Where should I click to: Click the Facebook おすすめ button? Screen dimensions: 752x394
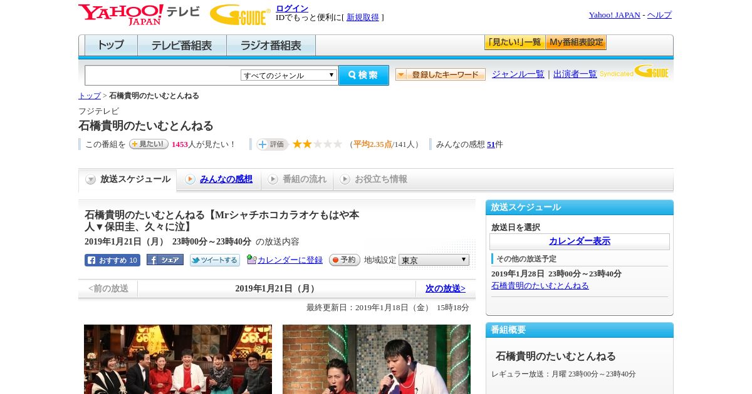pos(112,260)
